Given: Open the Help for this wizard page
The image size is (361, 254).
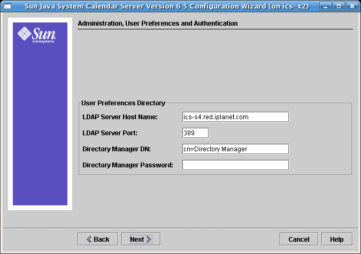Looking at the screenshot, I should (337, 239).
